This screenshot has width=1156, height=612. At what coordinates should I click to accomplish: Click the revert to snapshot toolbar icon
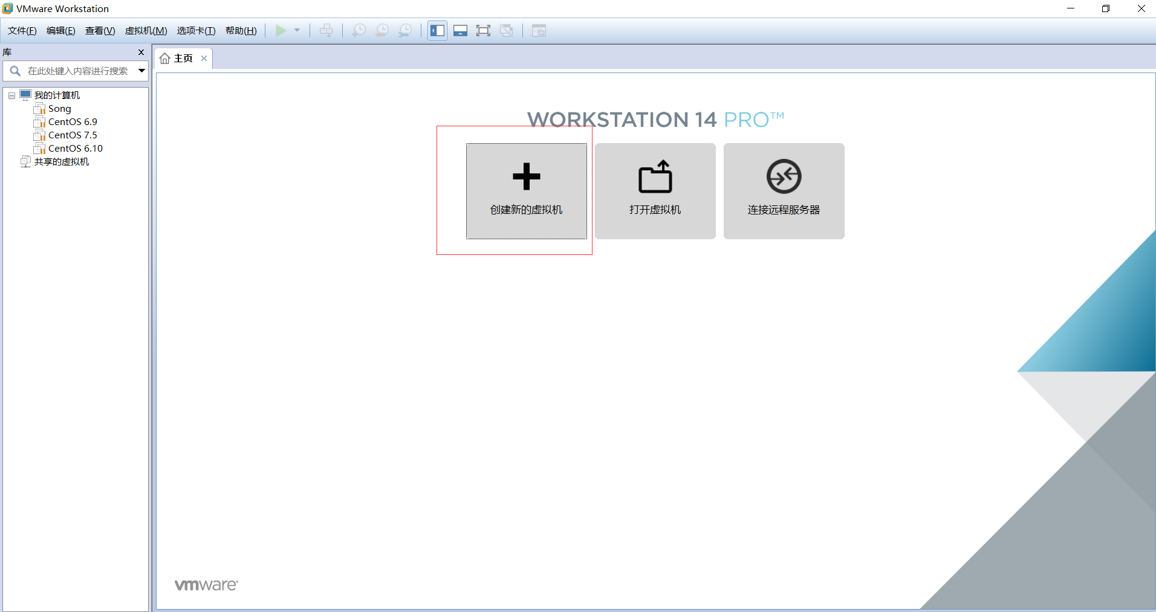click(x=382, y=30)
